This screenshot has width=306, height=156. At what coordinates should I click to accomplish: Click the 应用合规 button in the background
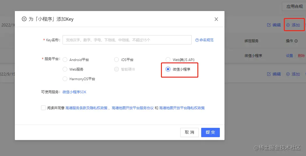(294, 6)
